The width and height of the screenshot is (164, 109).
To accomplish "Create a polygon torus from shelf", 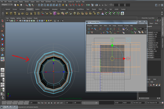I will (x=27, y=13).
